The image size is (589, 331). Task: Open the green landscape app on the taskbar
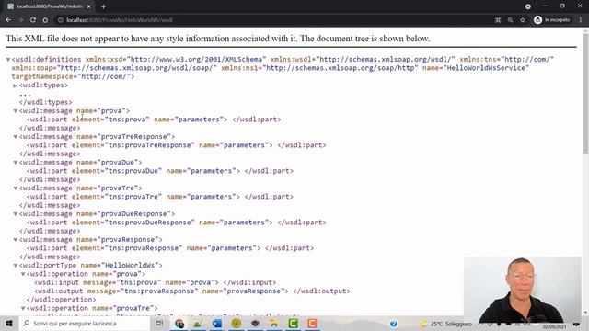(x=198, y=323)
